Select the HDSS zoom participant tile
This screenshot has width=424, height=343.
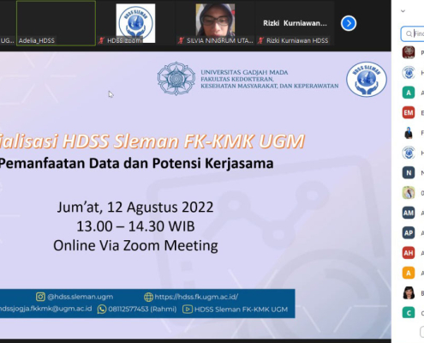(135, 23)
